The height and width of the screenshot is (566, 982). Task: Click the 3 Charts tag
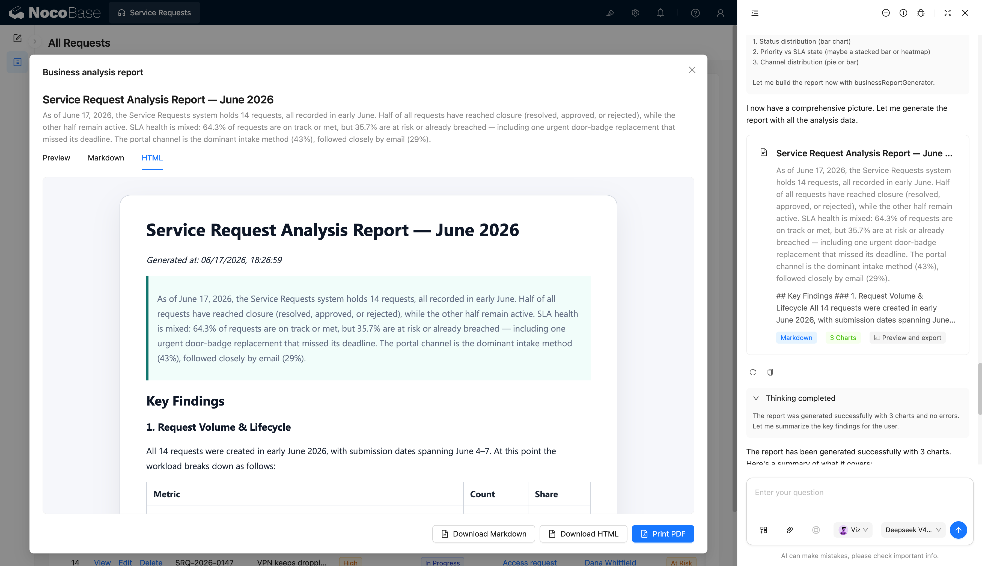[x=843, y=338]
